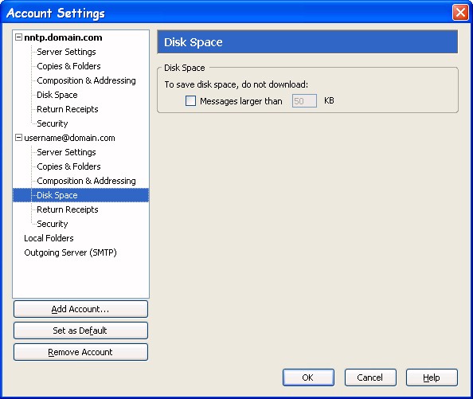473x399 pixels.
Task: Select Security under username@domain.com
Action: point(53,224)
